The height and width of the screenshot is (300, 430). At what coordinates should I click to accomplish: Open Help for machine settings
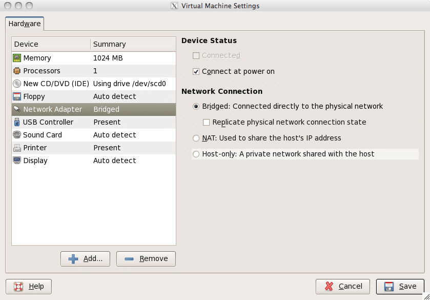coord(29,286)
